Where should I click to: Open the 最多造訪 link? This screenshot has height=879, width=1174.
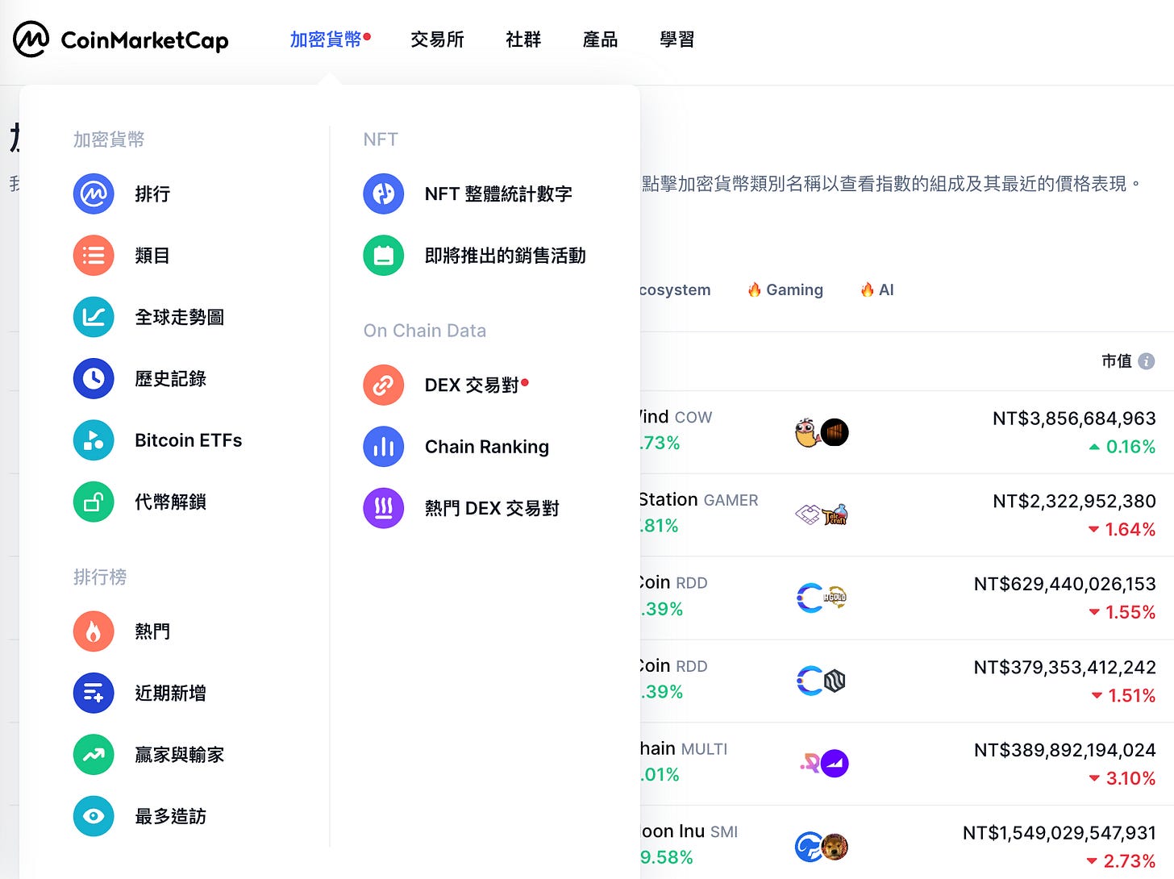tap(170, 816)
